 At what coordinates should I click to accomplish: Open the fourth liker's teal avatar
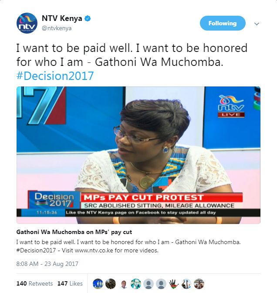[136, 284]
